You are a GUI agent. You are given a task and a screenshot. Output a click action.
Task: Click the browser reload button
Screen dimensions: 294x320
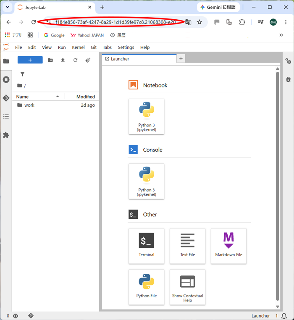pyautogui.click(x=34, y=22)
